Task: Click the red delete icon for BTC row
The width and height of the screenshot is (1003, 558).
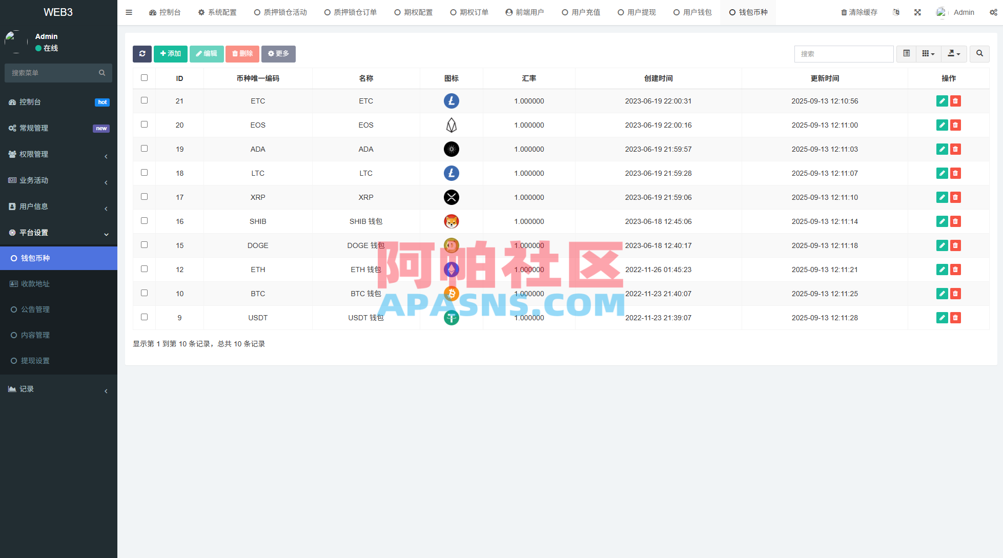Action: pos(955,294)
